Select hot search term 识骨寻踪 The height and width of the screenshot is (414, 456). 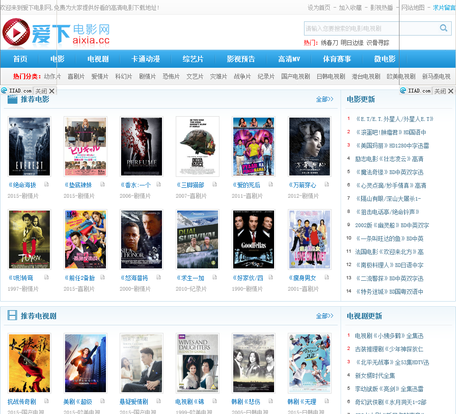point(378,43)
